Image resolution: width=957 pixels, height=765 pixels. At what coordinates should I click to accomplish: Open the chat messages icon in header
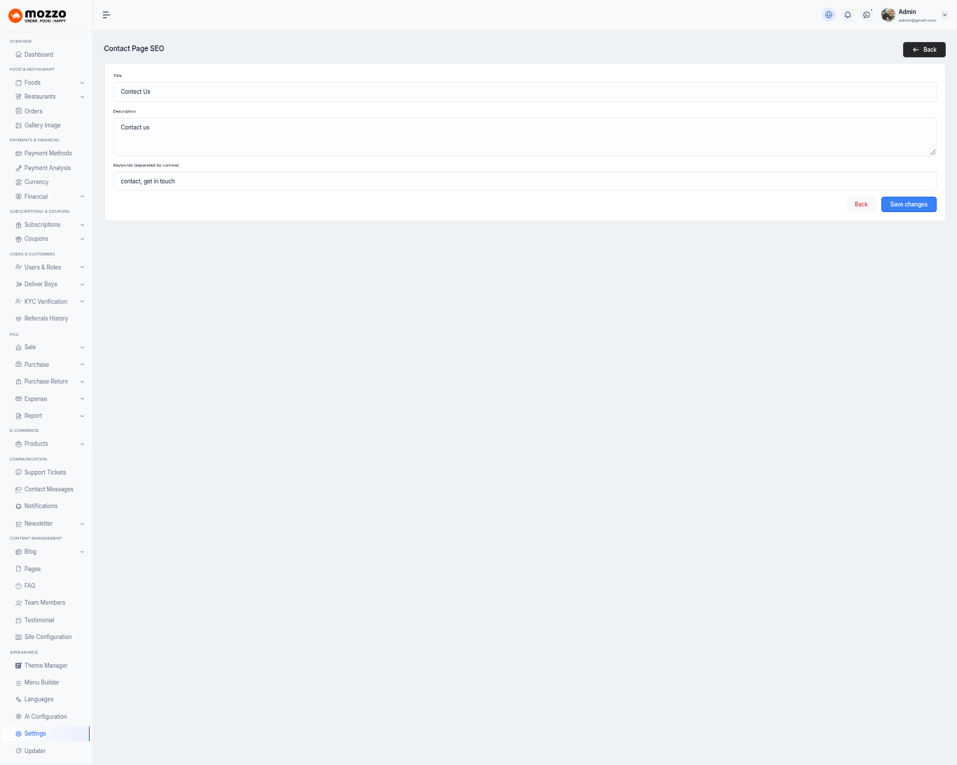tap(867, 15)
